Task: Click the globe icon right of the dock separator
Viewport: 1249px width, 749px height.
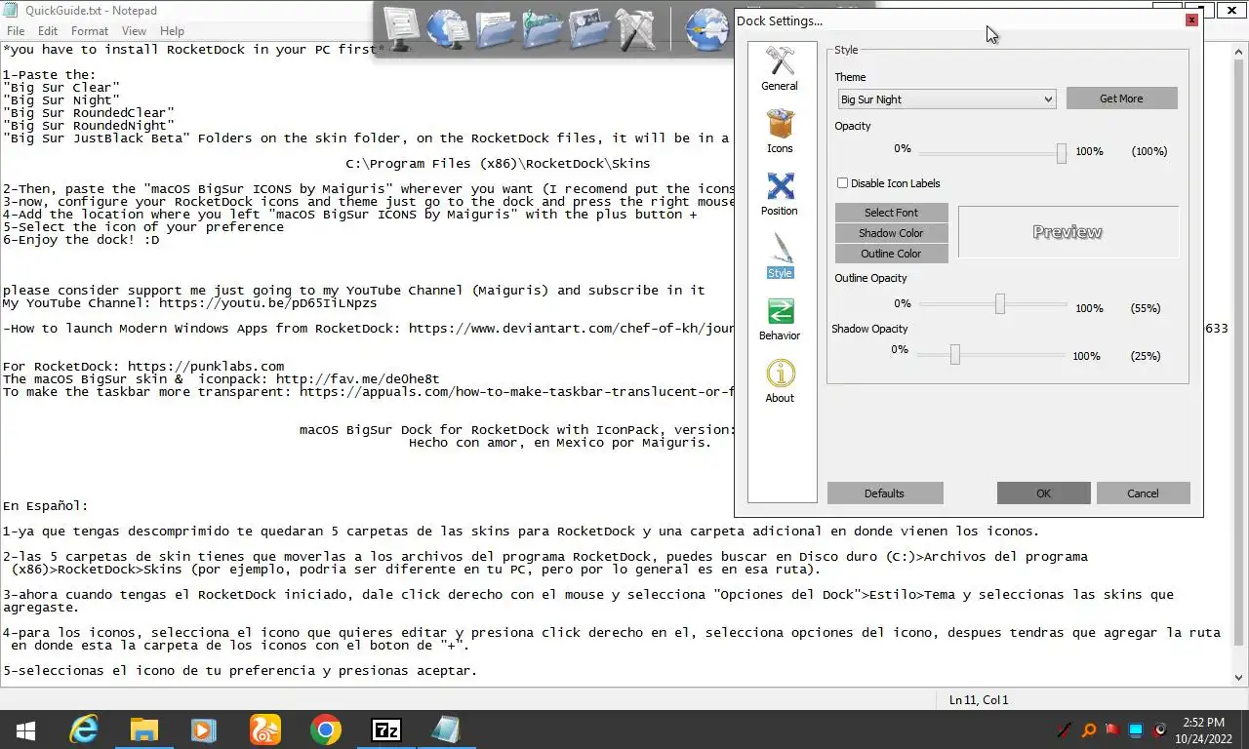Action: pyautogui.click(x=706, y=28)
